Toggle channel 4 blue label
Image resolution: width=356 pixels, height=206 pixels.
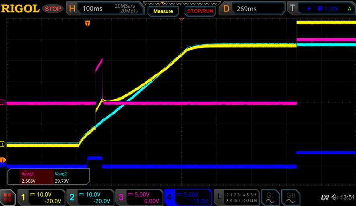[170, 197]
